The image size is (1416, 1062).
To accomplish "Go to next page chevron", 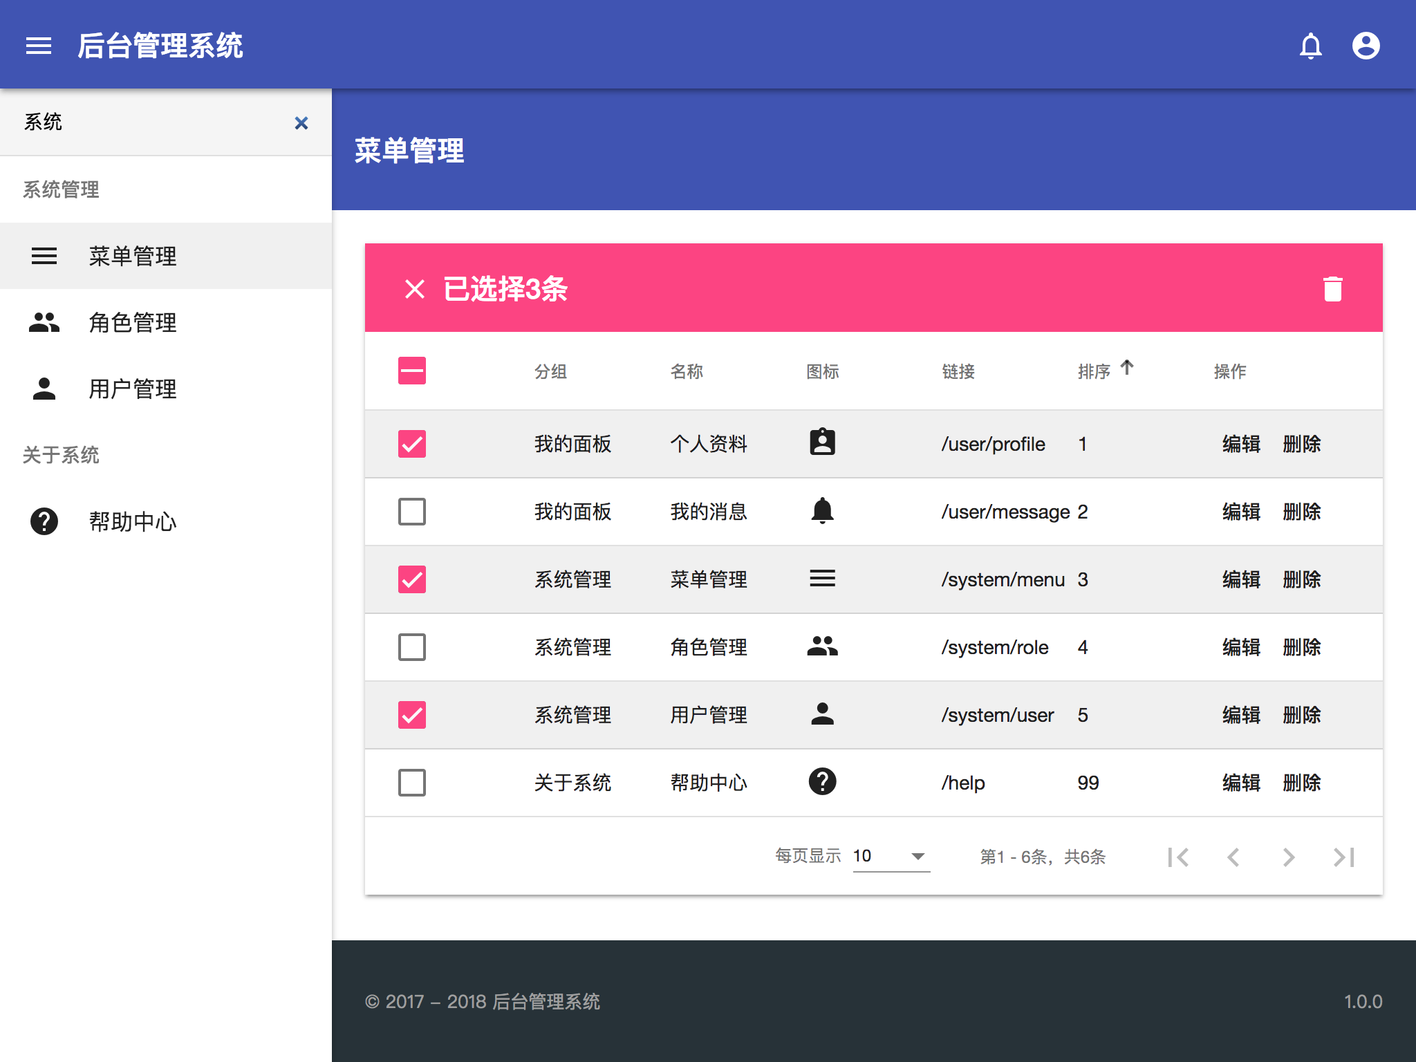I will pos(1288,857).
